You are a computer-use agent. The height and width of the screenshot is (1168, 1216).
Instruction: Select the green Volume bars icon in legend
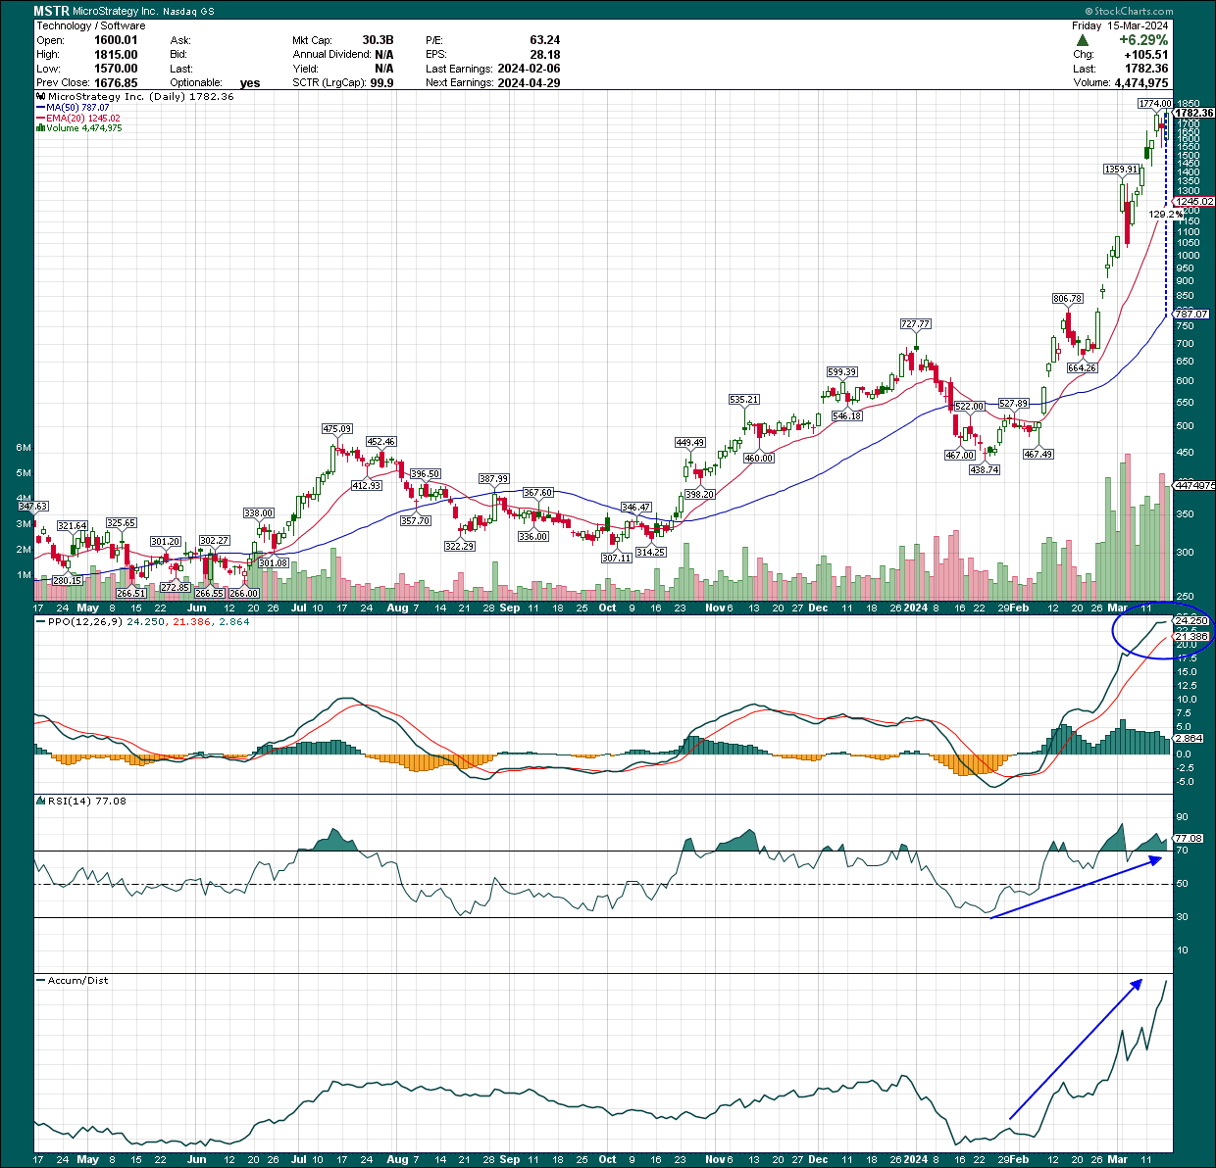click(40, 127)
